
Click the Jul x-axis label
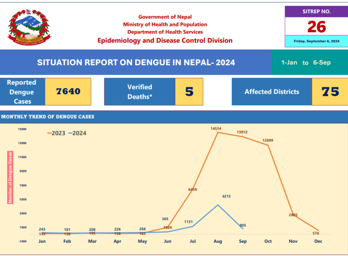click(192, 241)
